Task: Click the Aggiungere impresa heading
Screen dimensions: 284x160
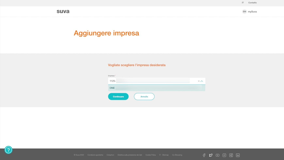Action: click(x=106, y=33)
